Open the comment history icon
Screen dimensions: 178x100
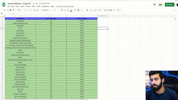[154, 4]
